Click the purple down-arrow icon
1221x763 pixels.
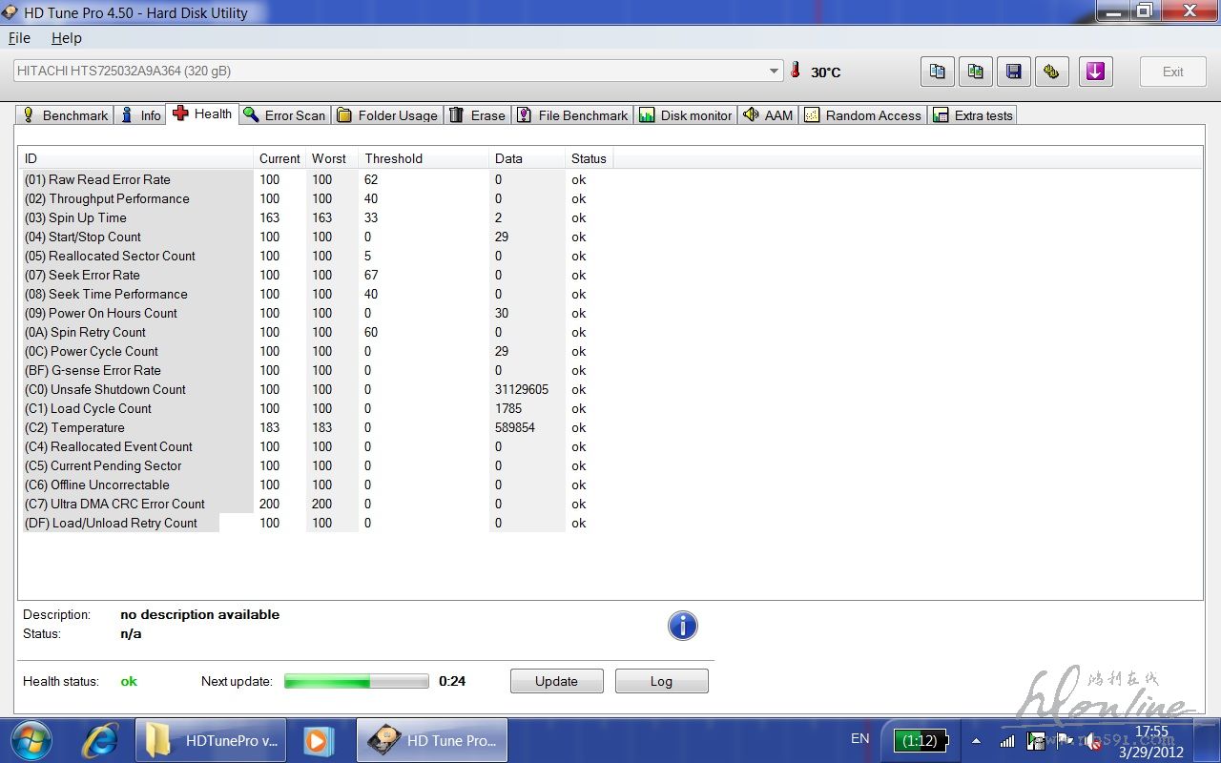click(1095, 72)
